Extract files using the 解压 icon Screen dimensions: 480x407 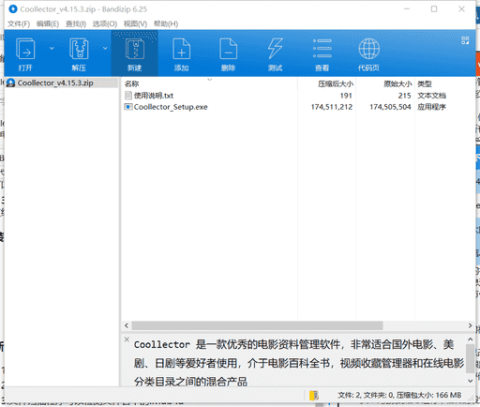79,53
